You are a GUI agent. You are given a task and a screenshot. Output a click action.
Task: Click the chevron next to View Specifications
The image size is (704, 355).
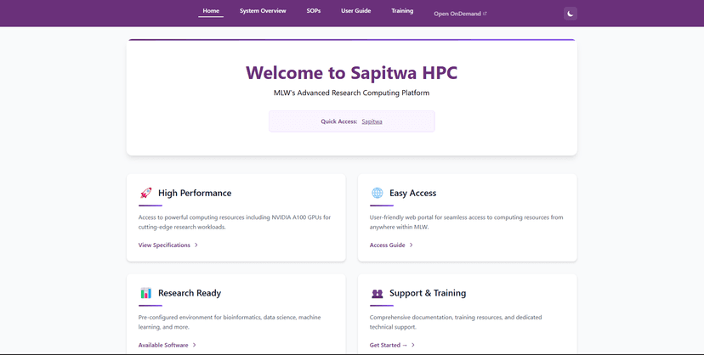point(196,245)
